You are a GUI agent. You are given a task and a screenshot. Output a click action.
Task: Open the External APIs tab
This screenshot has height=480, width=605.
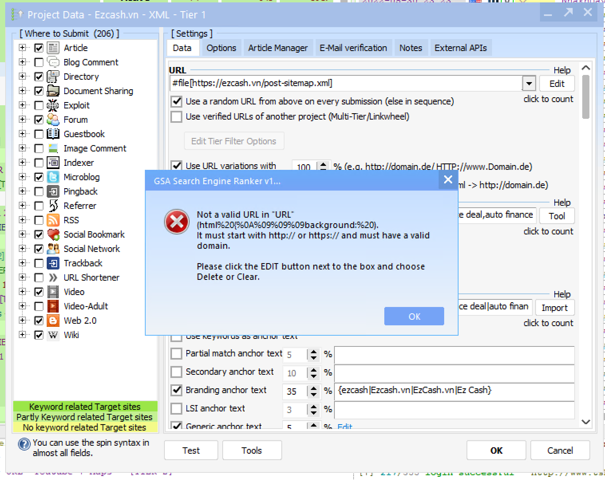point(461,48)
